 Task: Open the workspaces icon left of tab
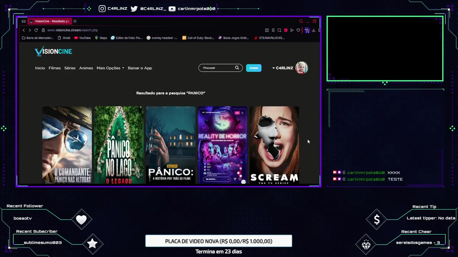click(x=24, y=21)
